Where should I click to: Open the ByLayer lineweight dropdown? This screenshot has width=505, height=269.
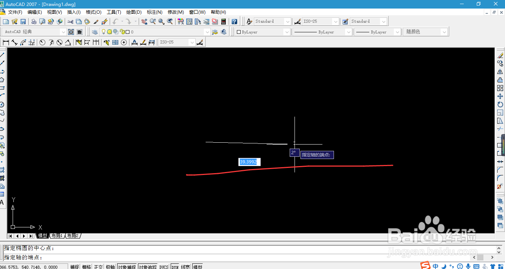(x=397, y=32)
